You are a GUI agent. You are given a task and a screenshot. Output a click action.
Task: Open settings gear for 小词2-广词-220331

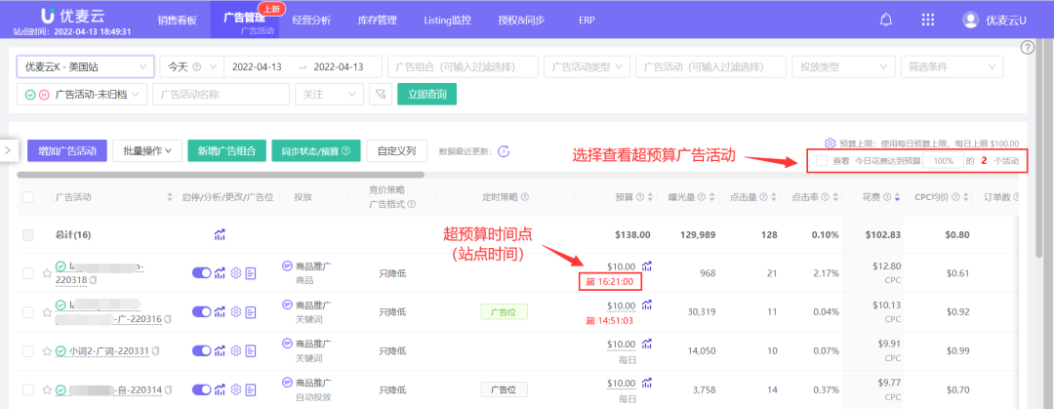[235, 351]
